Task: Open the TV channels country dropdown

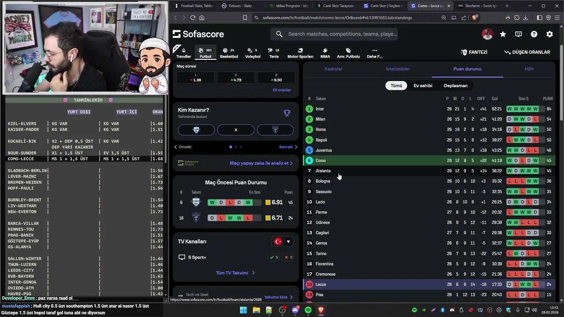Action: tap(282, 241)
